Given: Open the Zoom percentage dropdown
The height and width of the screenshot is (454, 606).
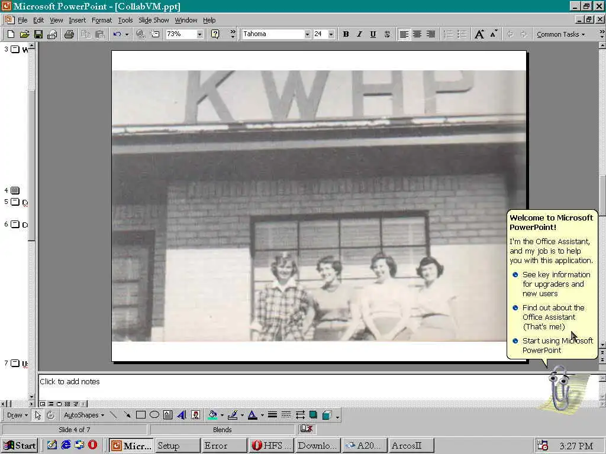Looking at the screenshot, I should 200,34.
